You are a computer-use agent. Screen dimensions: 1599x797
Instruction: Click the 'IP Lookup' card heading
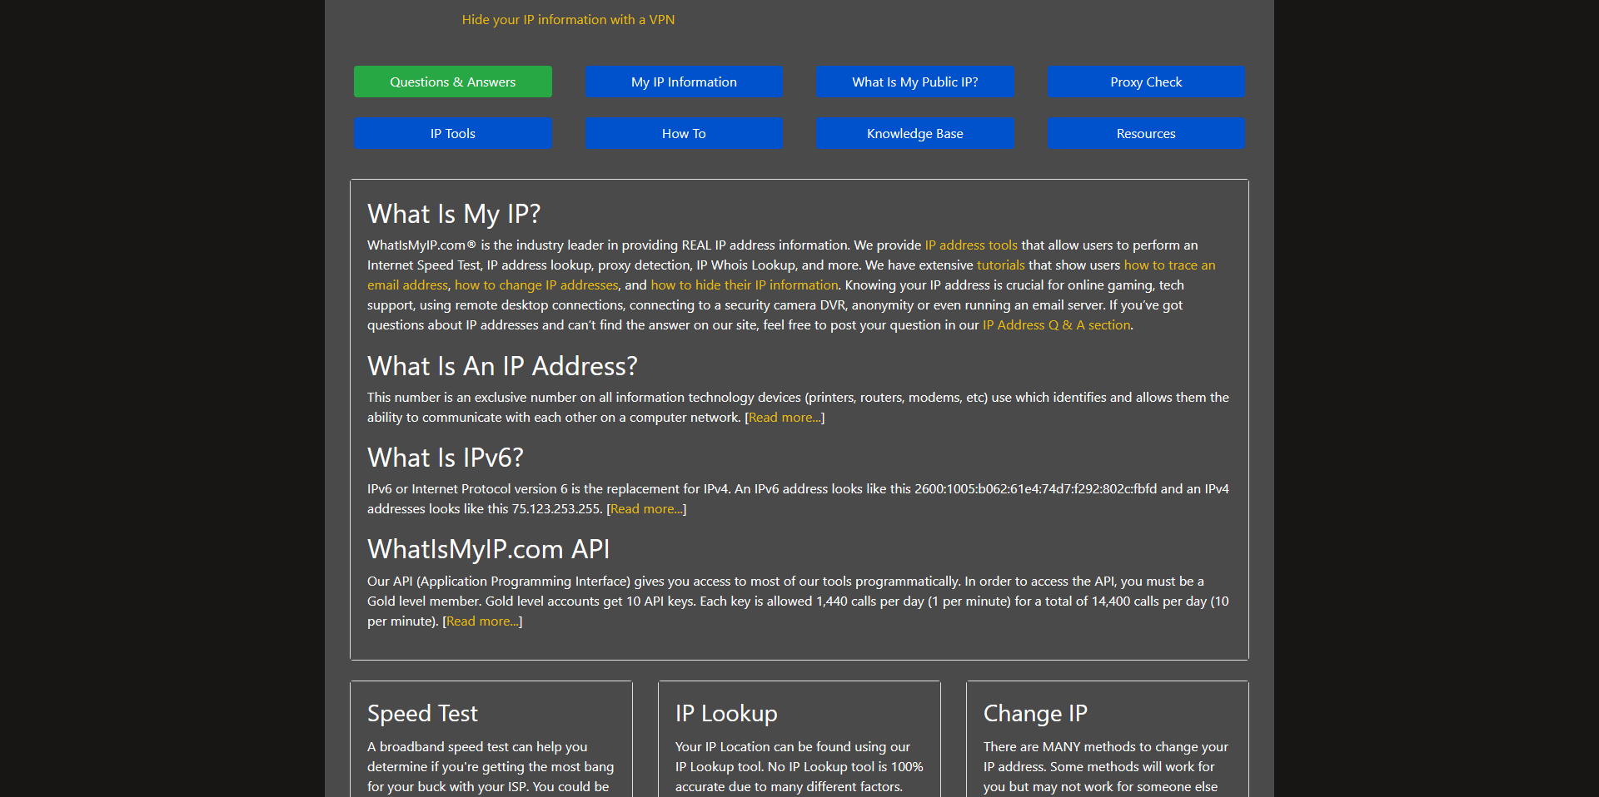click(x=726, y=713)
